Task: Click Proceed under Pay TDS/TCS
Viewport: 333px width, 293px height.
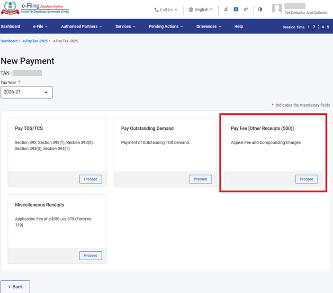Action: pos(90,179)
